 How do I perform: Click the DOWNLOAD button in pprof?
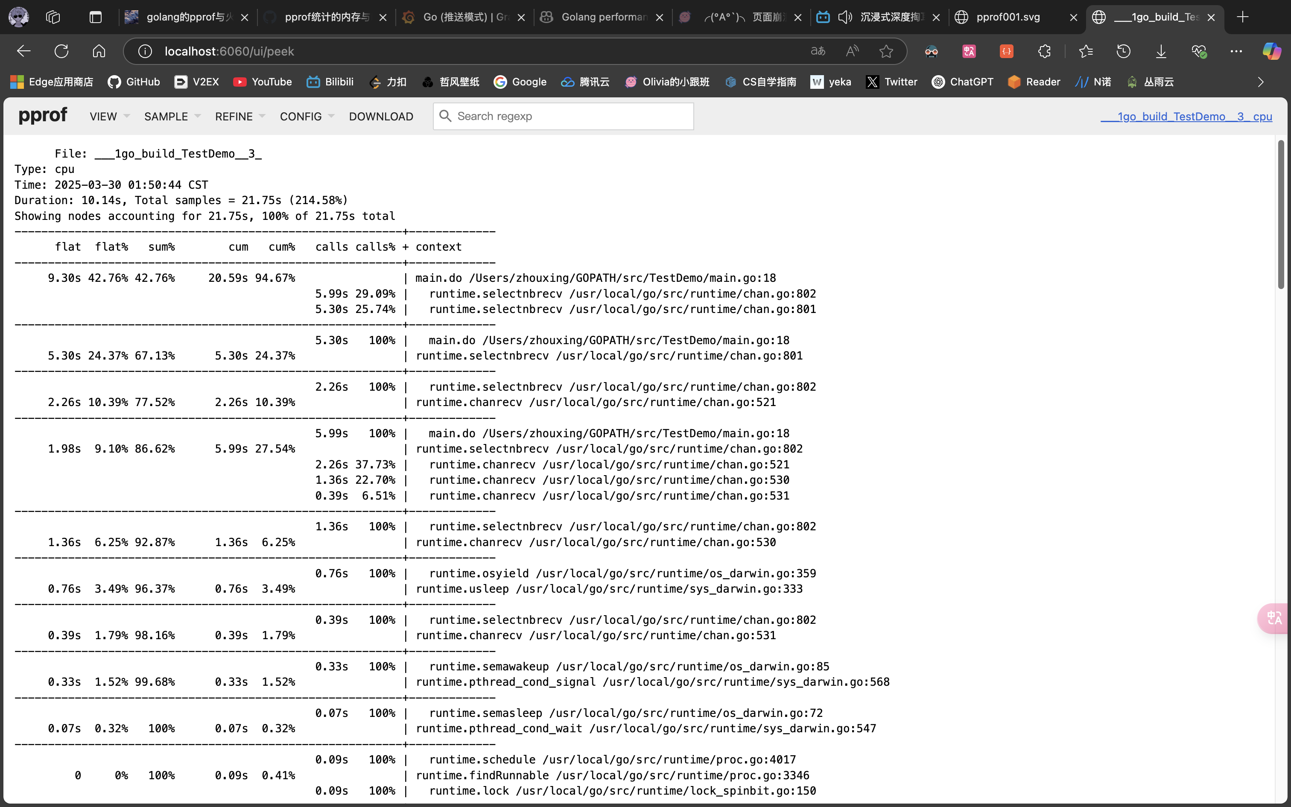point(381,116)
